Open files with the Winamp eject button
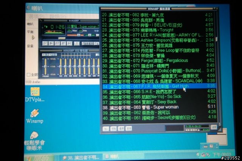 click(77, 43)
